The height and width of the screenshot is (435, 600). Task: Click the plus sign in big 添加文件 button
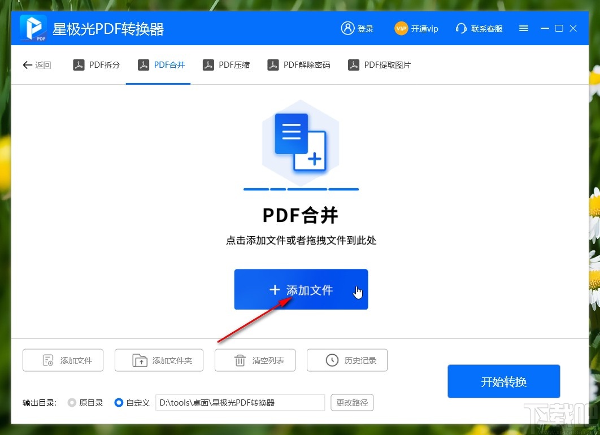tap(275, 290)
